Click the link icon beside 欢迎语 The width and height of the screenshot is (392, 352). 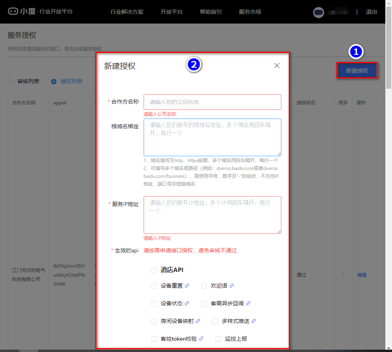(232, 286)
